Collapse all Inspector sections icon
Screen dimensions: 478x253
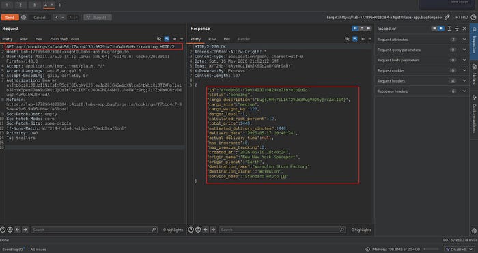pos(457,29)
